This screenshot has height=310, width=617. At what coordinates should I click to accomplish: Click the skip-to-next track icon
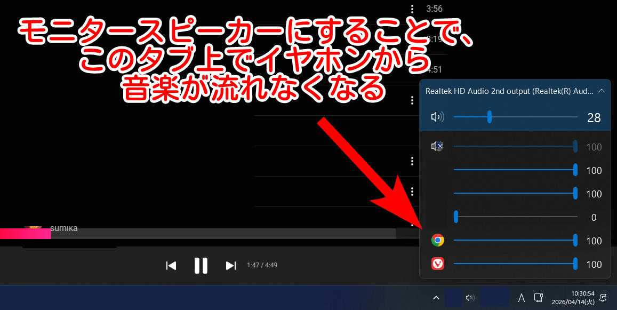[230, 265]
